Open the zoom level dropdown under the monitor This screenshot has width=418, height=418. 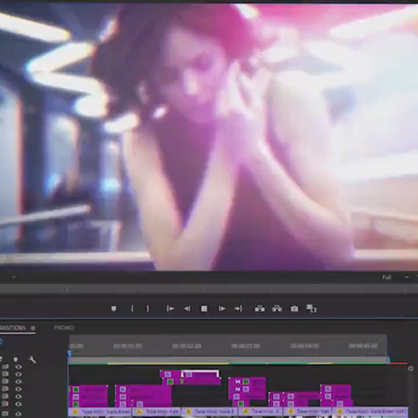click(14, 277)
